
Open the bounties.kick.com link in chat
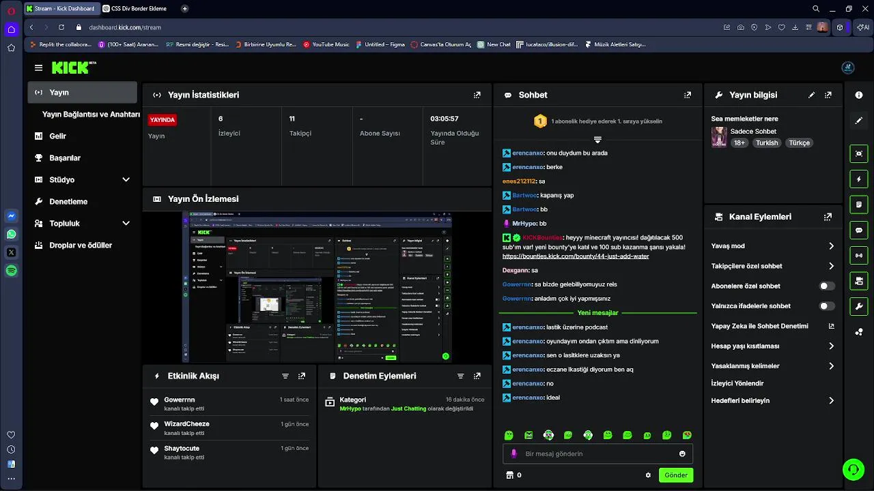click(576, 256)
